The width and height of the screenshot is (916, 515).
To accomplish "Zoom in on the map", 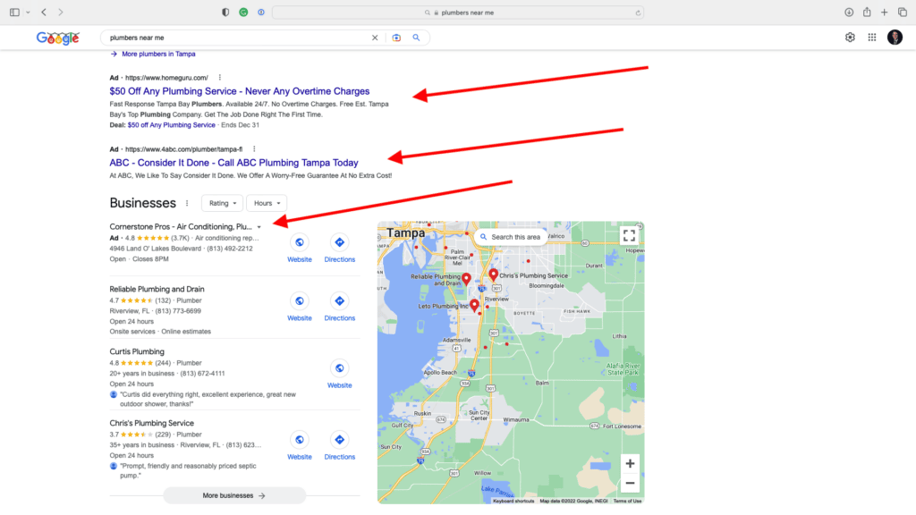I will click(x=630, y=464).
